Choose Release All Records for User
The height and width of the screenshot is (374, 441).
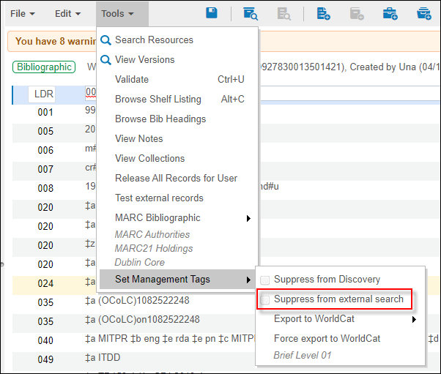[176, 179]
